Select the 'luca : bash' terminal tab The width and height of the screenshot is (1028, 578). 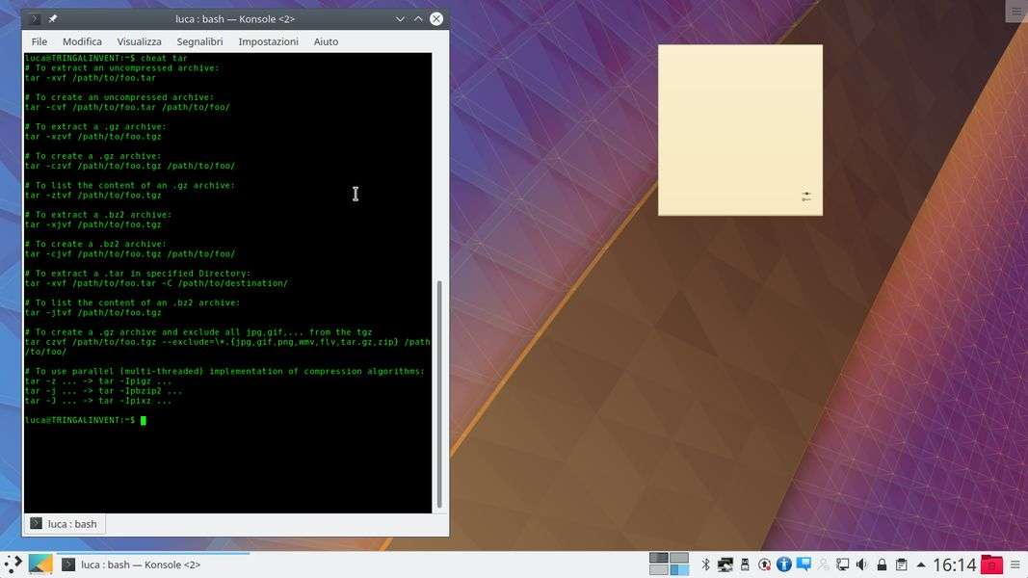(x=64, y=524)
